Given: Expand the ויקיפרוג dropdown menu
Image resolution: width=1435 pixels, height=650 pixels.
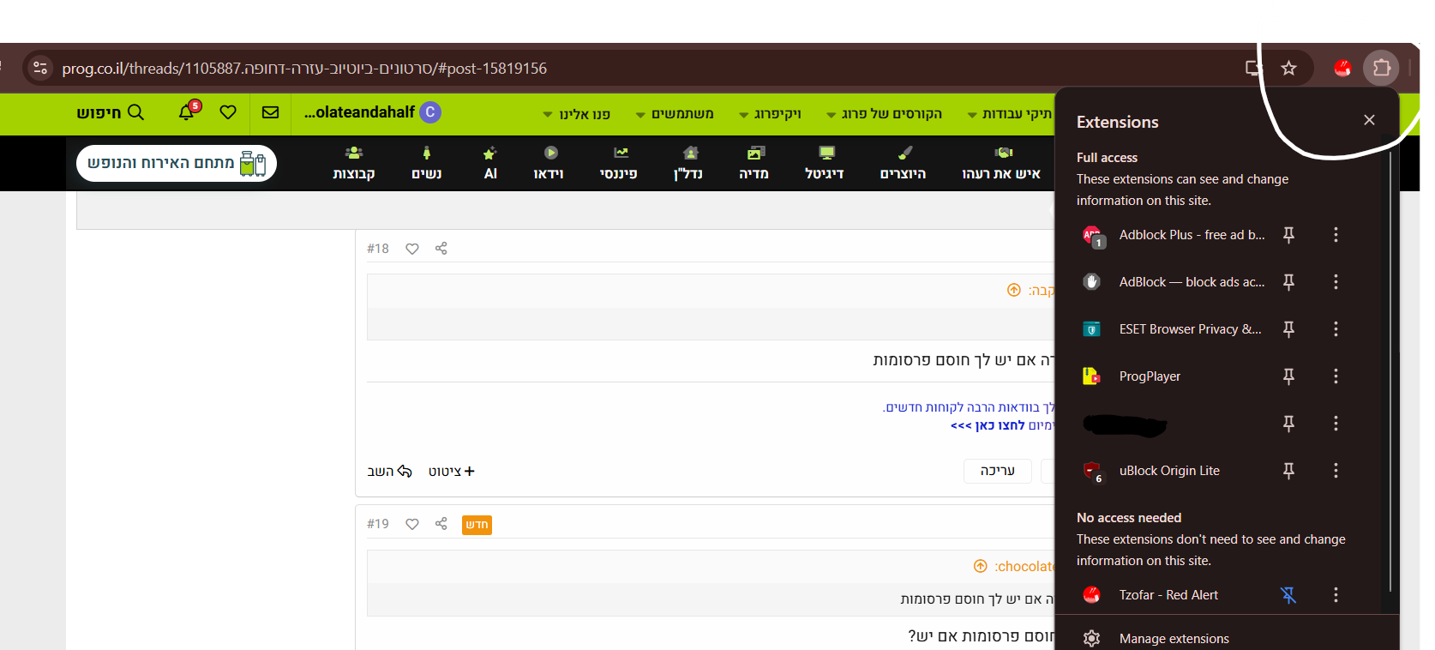Looking at the screenshot, I should click(770, 114).
